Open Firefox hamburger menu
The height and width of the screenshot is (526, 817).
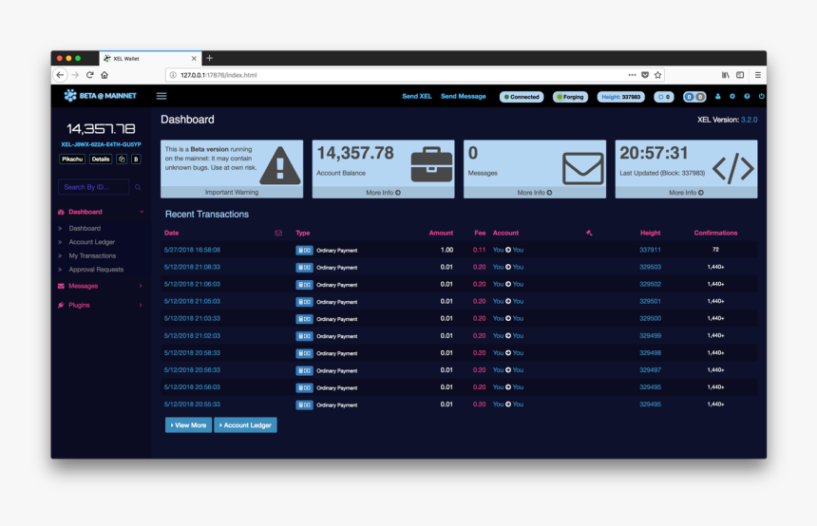click(x=757, y=75)
